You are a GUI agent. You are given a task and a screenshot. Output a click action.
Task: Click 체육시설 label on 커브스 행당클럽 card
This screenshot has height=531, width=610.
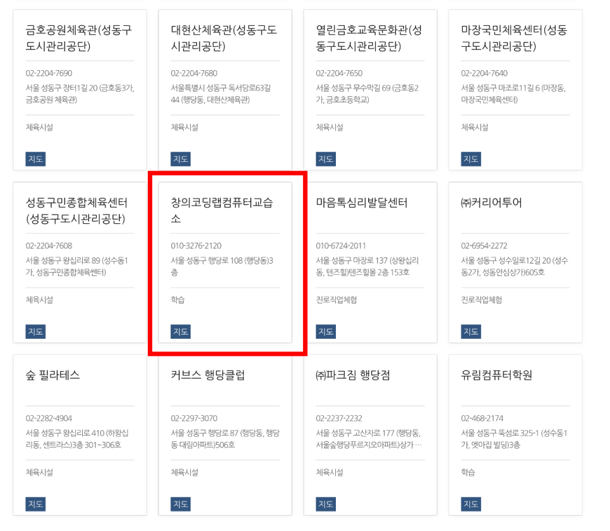click(184, 473)
